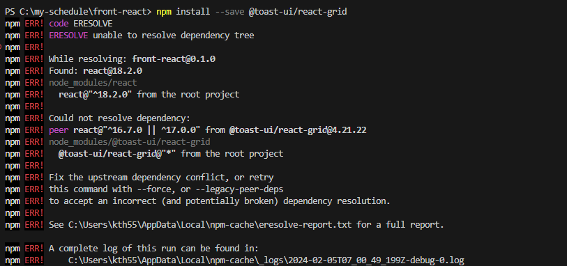567x266 pixels.
Task: Click the text "While resolving: front-react@0.1.0"
Action: point(132,59)
